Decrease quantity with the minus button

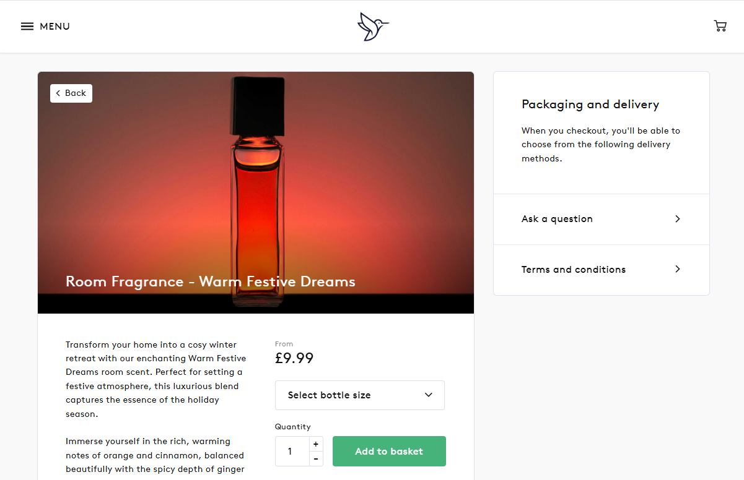coord(316,458)
